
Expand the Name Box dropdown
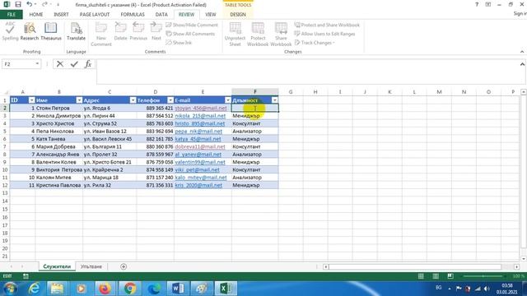(x=37, y=64)
